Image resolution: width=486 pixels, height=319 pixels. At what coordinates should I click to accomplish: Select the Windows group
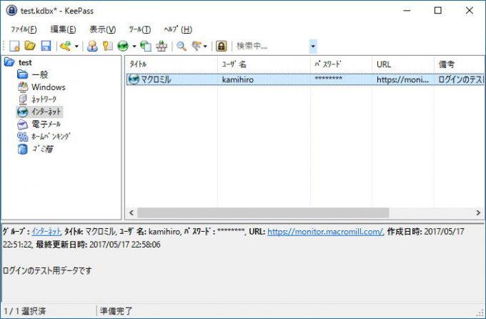[x=48, y=87]
